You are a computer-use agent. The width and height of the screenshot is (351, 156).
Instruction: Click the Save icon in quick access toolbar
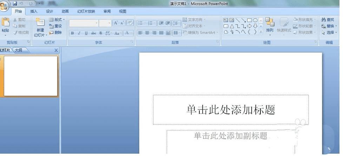15,3
